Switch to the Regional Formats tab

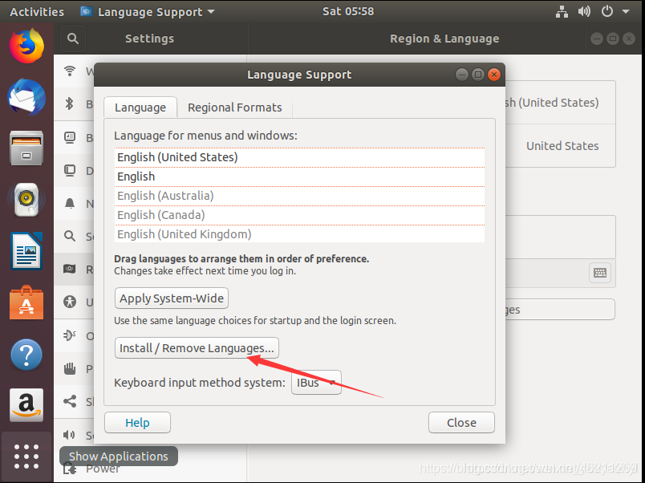[235, 108]
